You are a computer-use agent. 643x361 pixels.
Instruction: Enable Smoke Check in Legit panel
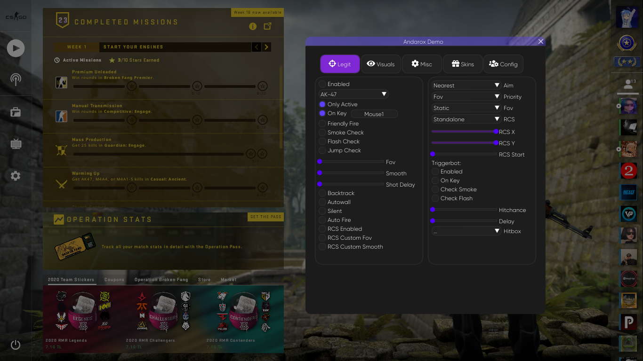pyautogui.click(x=322, y=133)
